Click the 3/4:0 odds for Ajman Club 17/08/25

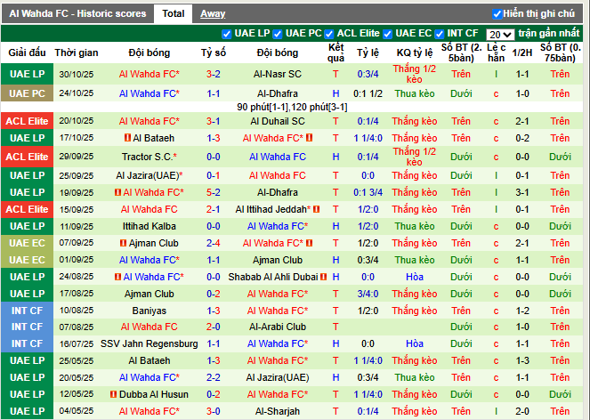pos(368,294)
